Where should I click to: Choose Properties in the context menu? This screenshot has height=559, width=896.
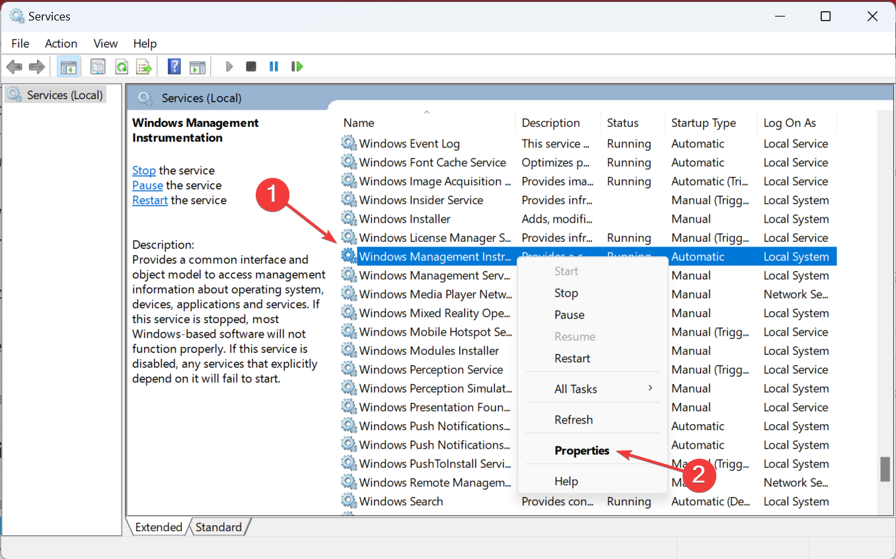(593, 451)
